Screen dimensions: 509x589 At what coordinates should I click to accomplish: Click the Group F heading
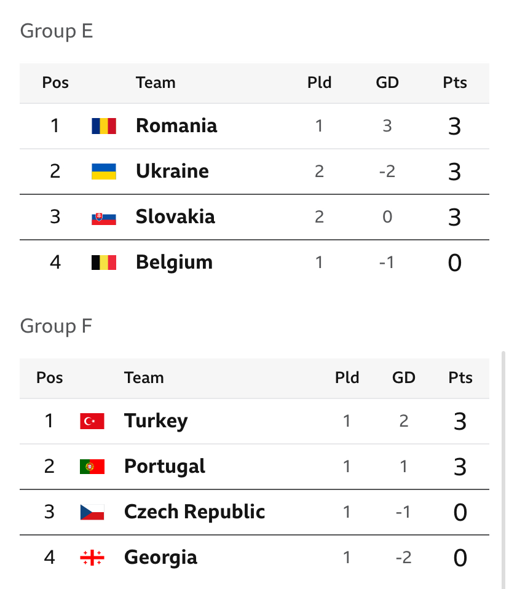(x=56, y=326)
